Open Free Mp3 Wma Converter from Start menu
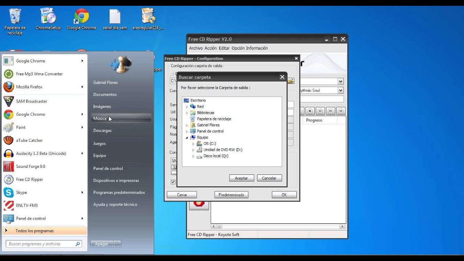 (x=39, y=74)
